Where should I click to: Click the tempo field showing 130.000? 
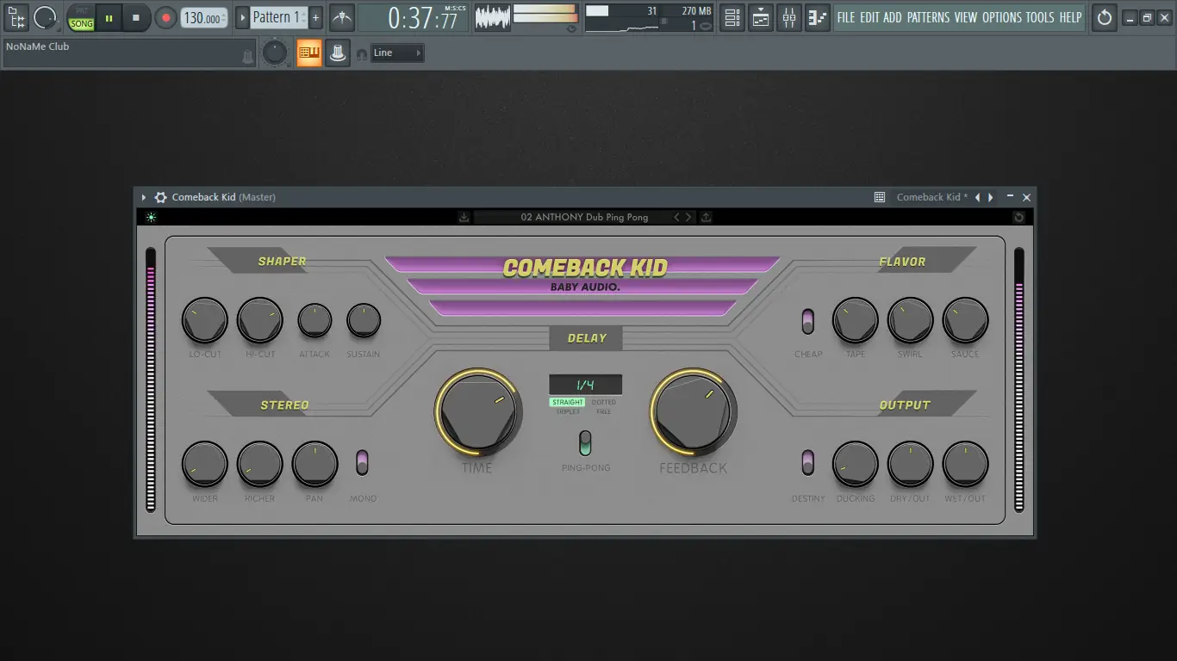[204, 17]
